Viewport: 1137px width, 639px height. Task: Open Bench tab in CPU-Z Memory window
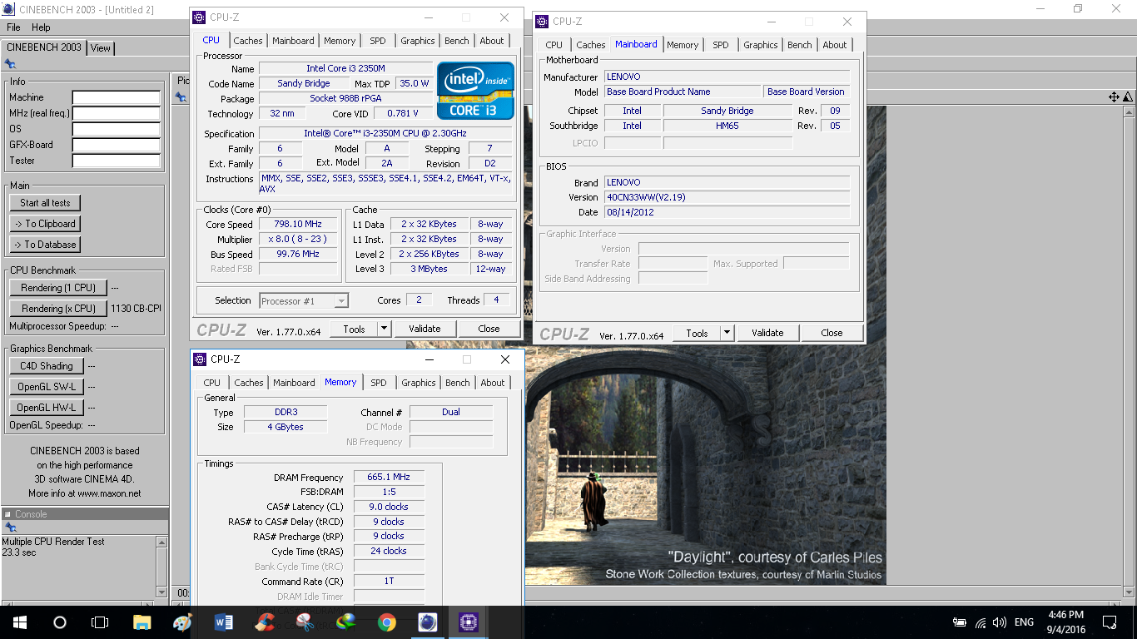(x=458, y=383)
